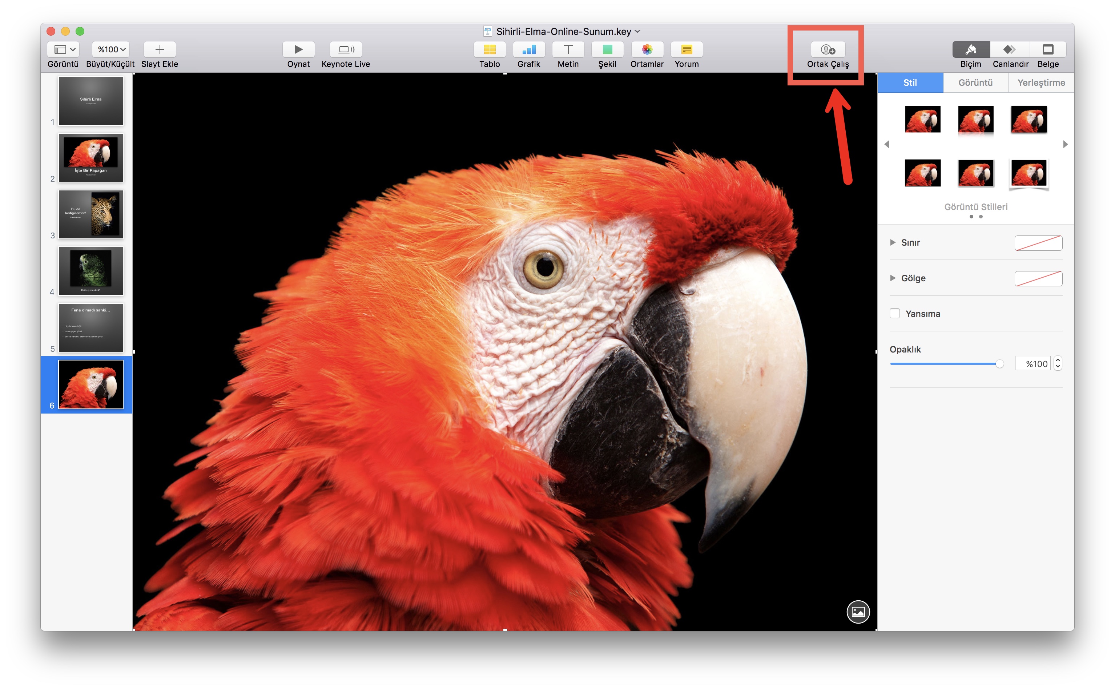
Task: Open the Şekil shapes picker
Action: click(607, 49)
